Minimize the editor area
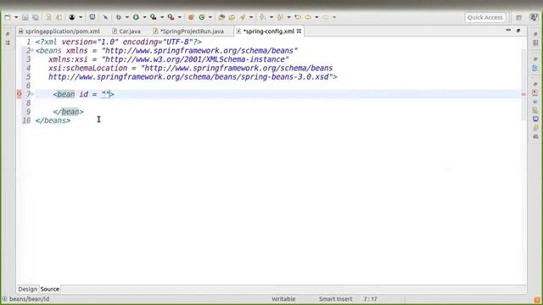This screenshot has width=543, height=305. point(508,30)
